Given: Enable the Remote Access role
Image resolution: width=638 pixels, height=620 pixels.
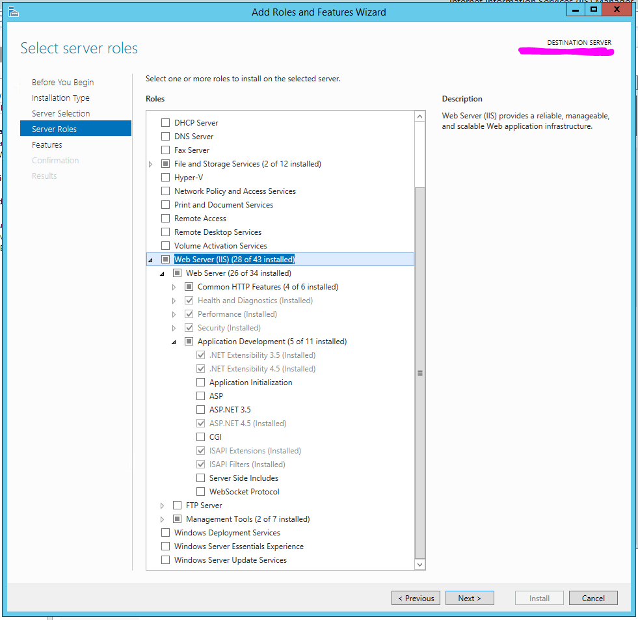Looking at the screenshot, I should point(166,218).
